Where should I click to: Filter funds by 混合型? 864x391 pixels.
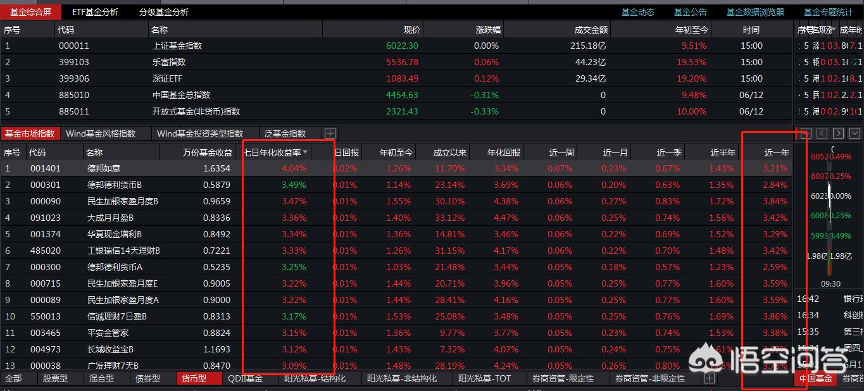102,378
